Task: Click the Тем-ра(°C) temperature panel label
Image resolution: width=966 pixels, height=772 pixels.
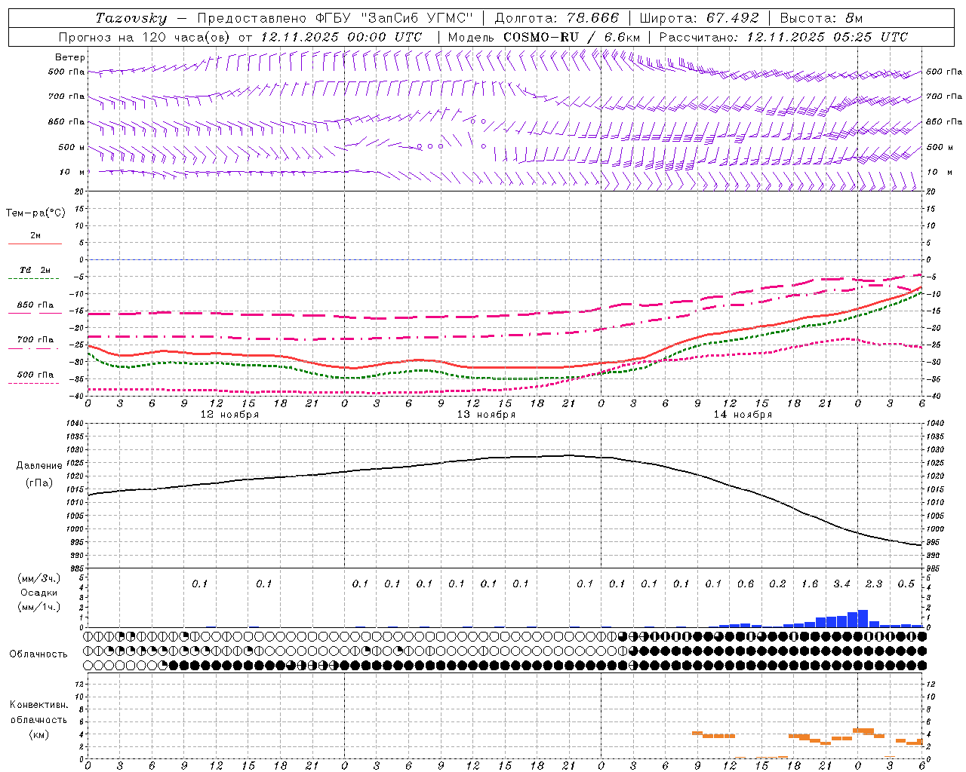Action: click(35, 213)
